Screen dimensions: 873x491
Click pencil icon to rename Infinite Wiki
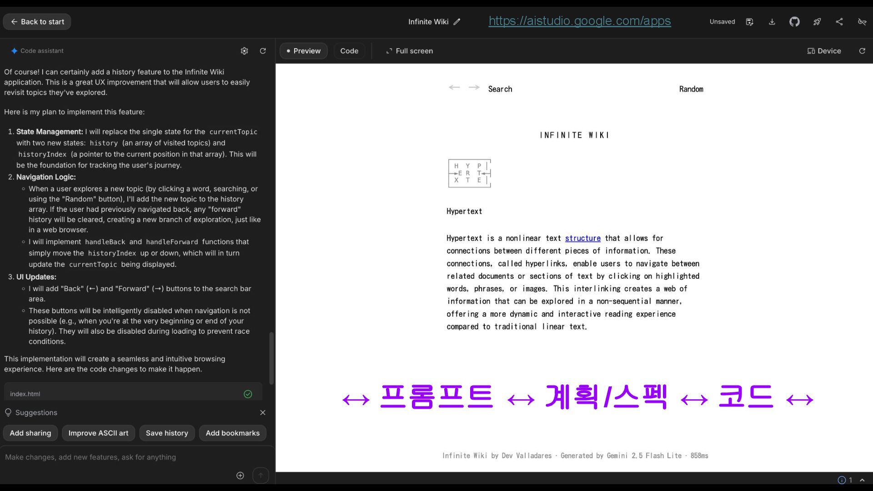point(457,22)
